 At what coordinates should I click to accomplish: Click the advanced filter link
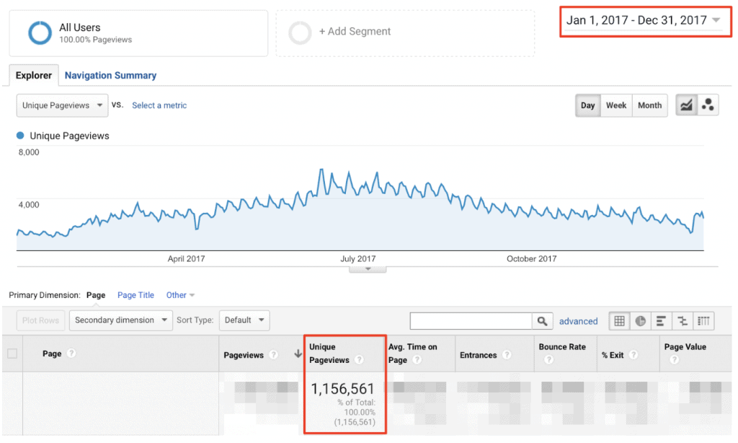578,321
